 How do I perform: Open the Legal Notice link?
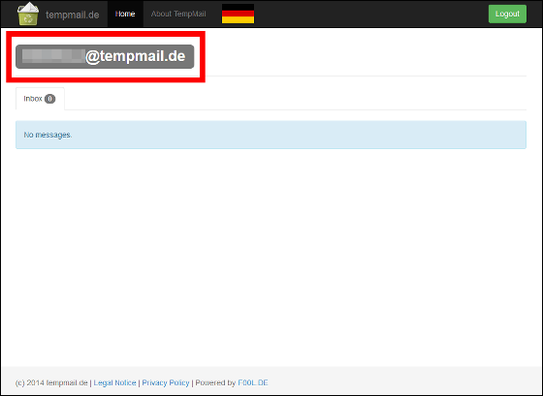114,382
